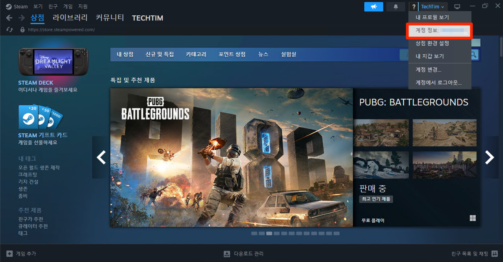
Task: Open the 보기 menu
Action: pos(38,6)
